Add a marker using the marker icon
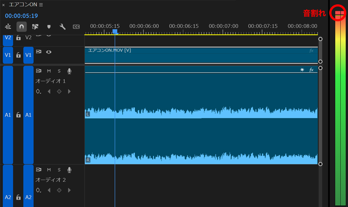The height and width of the screenshot is (207, 348). click(x=49, y=27)
